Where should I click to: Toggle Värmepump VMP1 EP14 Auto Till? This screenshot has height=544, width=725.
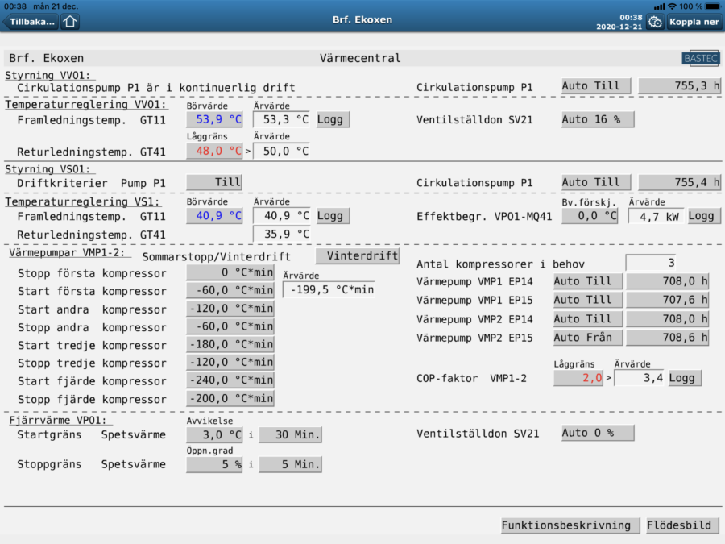pyautogui.click(x=588, y=281)
